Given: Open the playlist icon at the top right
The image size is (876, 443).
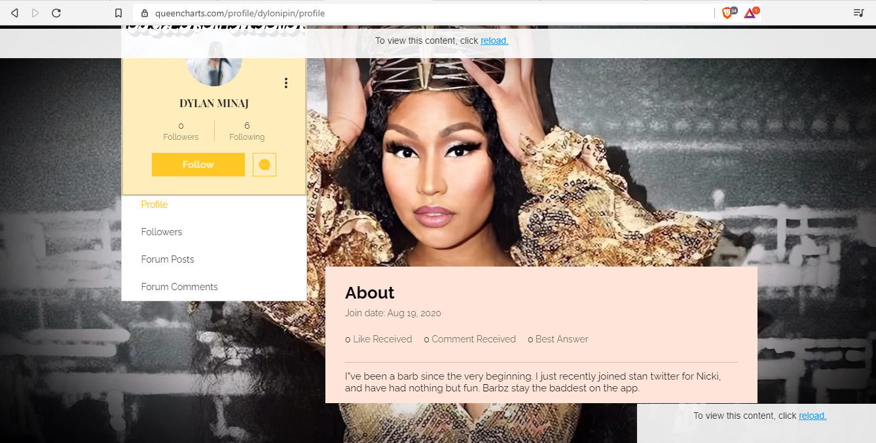Looking at the screenshot, I should (858, 13).
